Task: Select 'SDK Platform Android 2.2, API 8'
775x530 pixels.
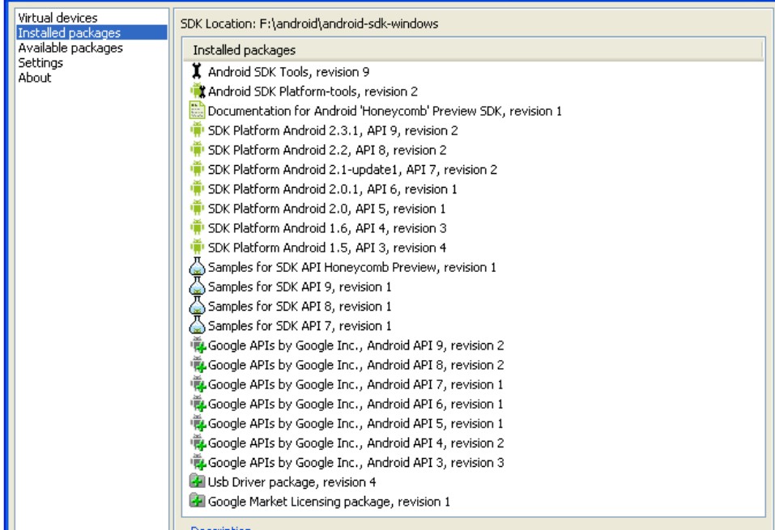Action: click(x=327, y=150)
